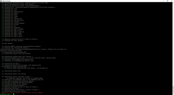The image size is (174, 95).
Task: Click 'Installing latest Cron script' line
Action: pyautogui.click(x=14, y=74)
